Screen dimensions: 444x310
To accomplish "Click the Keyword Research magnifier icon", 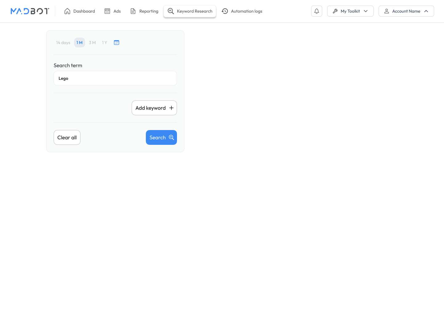I will [171, 11].
